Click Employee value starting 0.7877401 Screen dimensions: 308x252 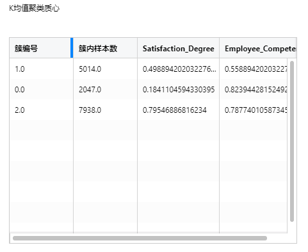pyautogui.click(x=254, y=110)
